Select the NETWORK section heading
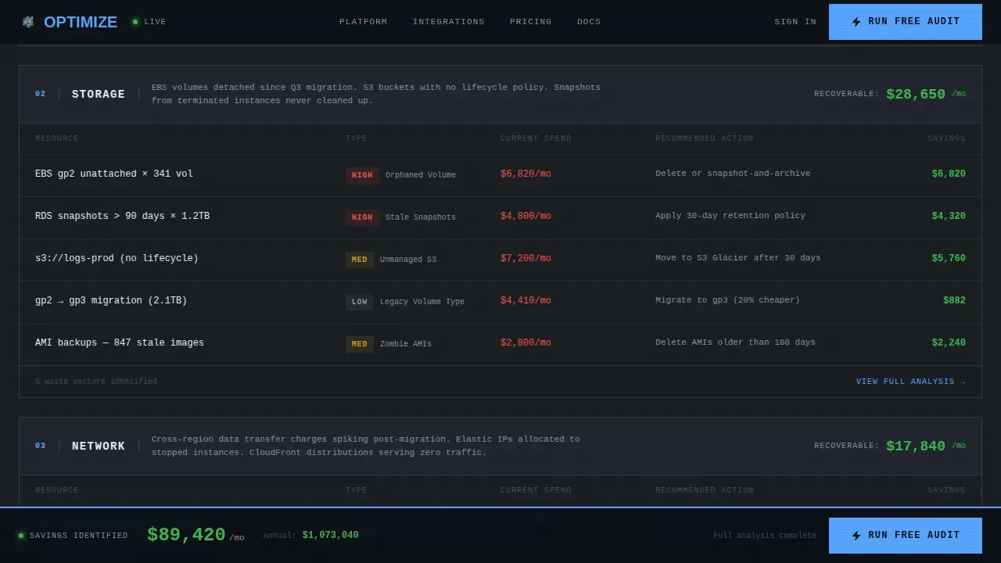 click(x=99, y=446)
